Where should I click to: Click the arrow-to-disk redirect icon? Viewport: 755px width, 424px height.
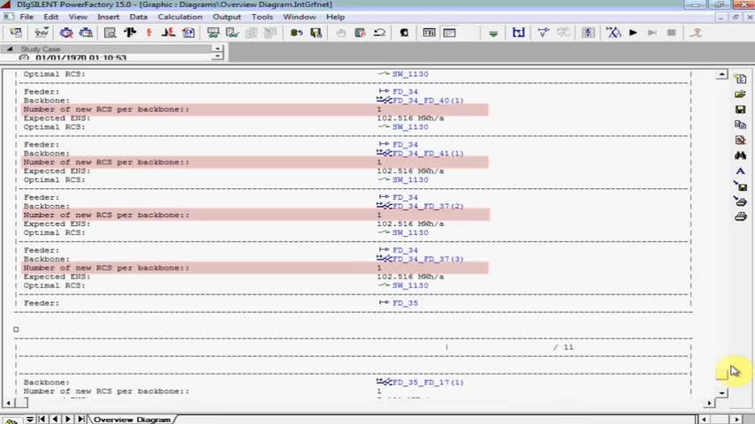click(741, 185)
